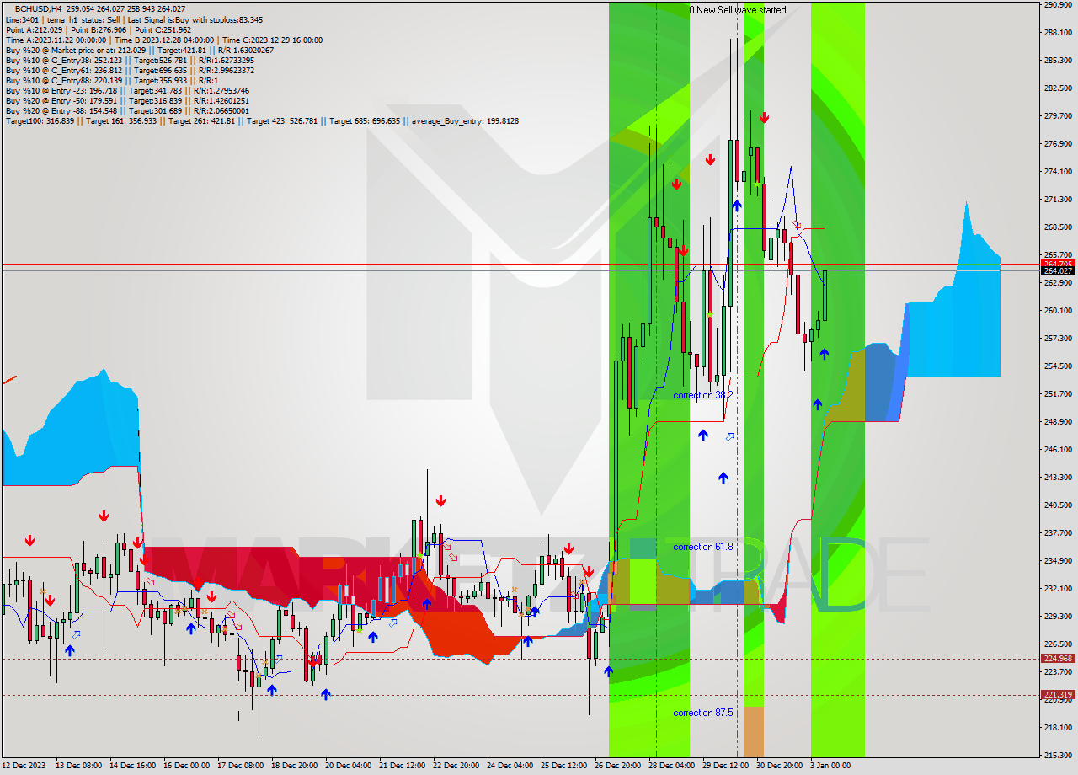Click the '17 Dec 08:00' time label
Screen dimensions: 1078x775
(240, 766)
